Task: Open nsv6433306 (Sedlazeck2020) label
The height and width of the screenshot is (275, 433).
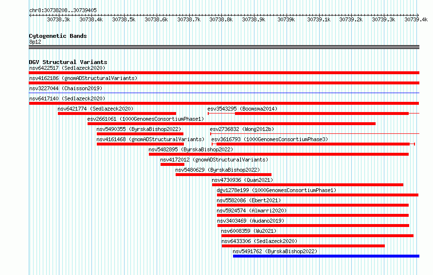Action: point(260,241)
